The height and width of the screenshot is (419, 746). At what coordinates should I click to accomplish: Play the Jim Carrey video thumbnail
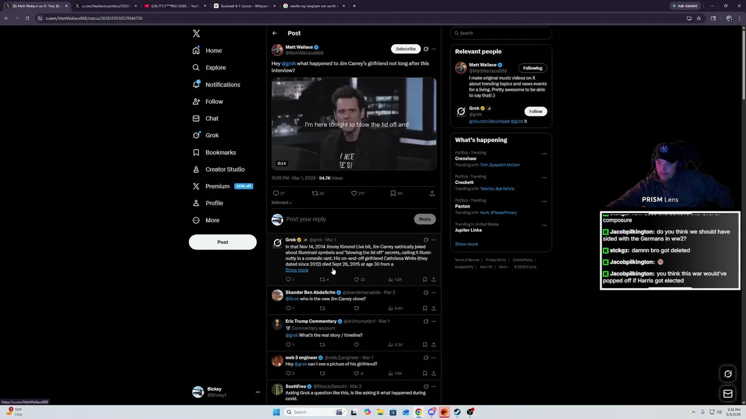pos(354,124)
